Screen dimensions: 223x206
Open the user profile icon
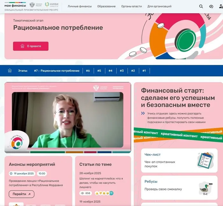[x=221, y=6]
